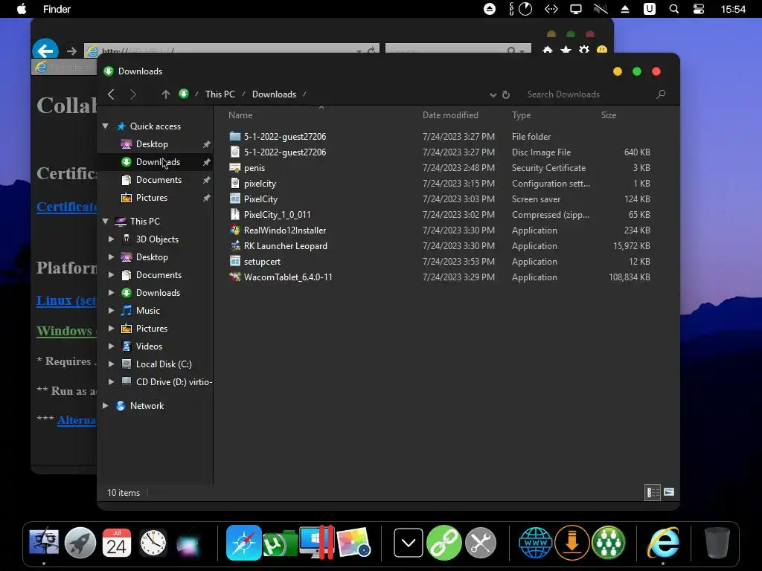This screenshot has width=762, height=571.
Task: Select the 5-1-2022-guest27206 file folder icon
Action: click(x=234, y=137)
